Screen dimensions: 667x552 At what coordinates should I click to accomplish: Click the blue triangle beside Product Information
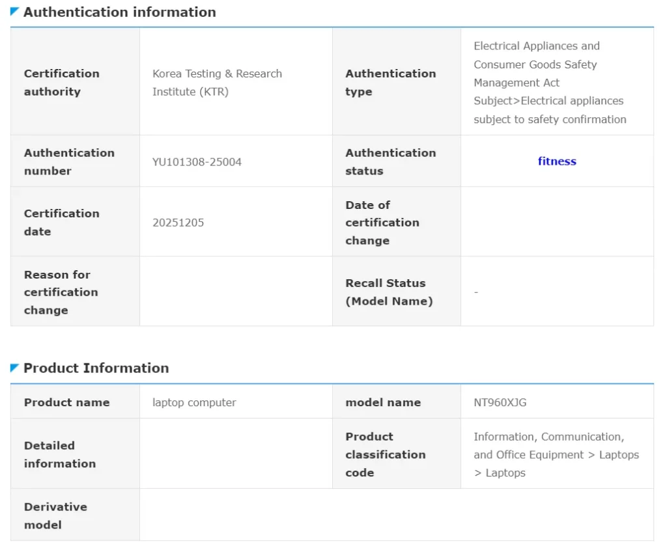[x=14, y=368]
